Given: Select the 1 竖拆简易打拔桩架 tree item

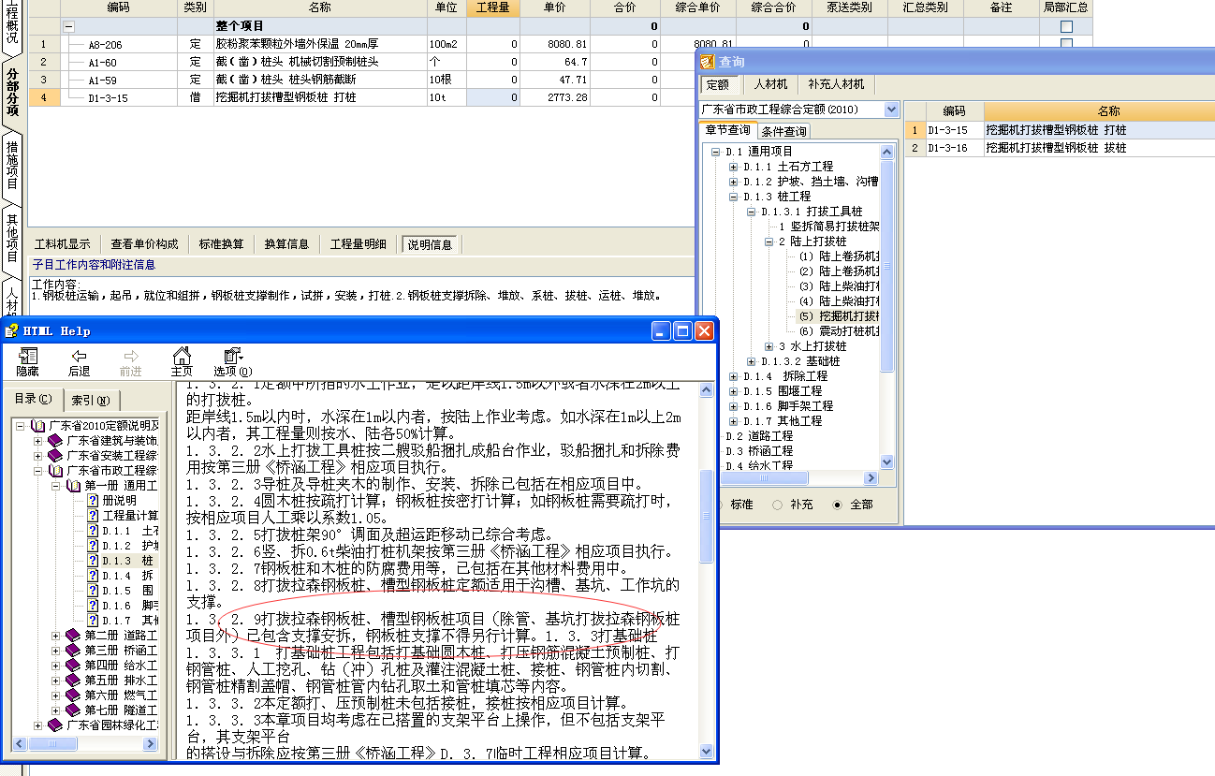Looking at the screenshot, I should (x=829, y=227).
